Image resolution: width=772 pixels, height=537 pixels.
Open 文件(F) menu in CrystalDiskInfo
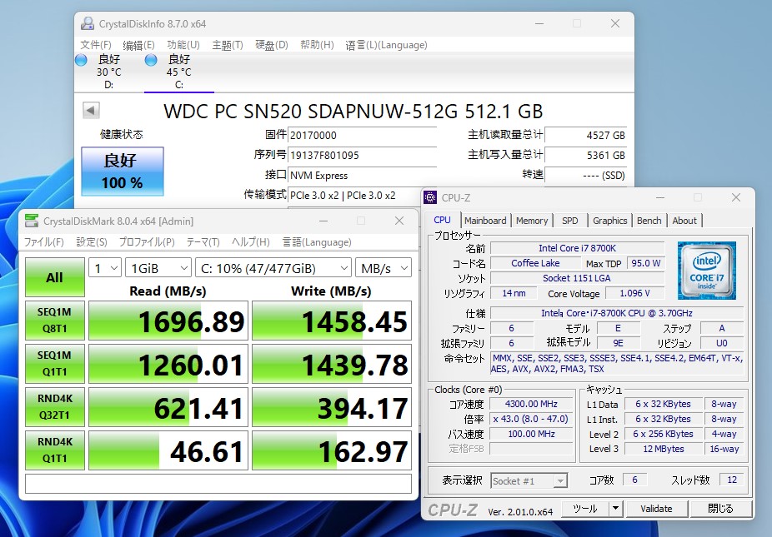tap(96, 45)
